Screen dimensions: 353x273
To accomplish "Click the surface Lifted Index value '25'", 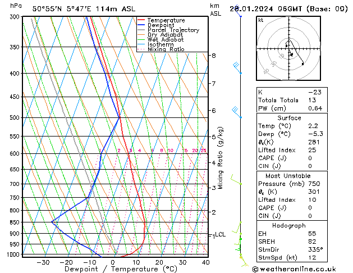I will tap(312, 150).
